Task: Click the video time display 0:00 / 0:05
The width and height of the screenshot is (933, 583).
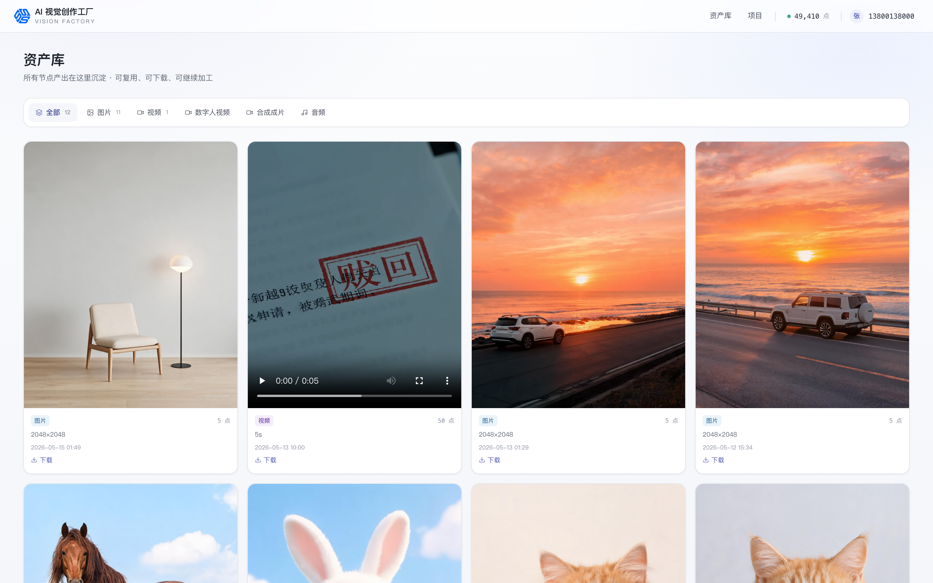Action: pos(297,381)
